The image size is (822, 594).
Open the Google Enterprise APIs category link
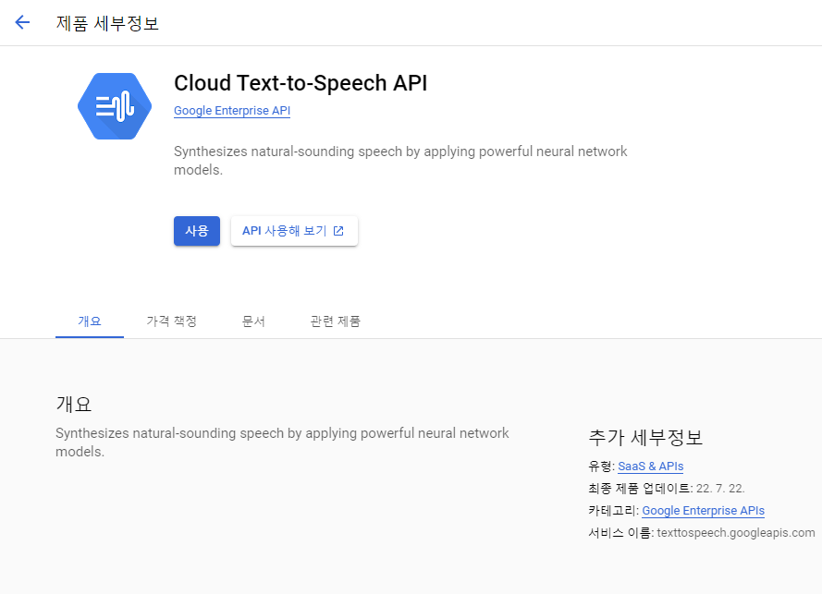coord(703,511)
